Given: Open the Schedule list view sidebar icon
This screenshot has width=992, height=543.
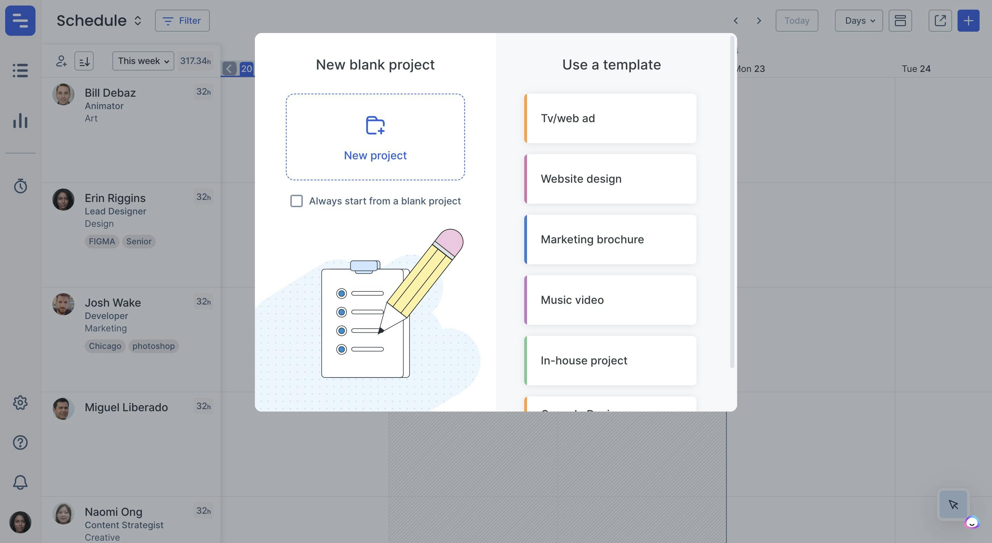Looking at the screenshot, I should pos(20,71).
